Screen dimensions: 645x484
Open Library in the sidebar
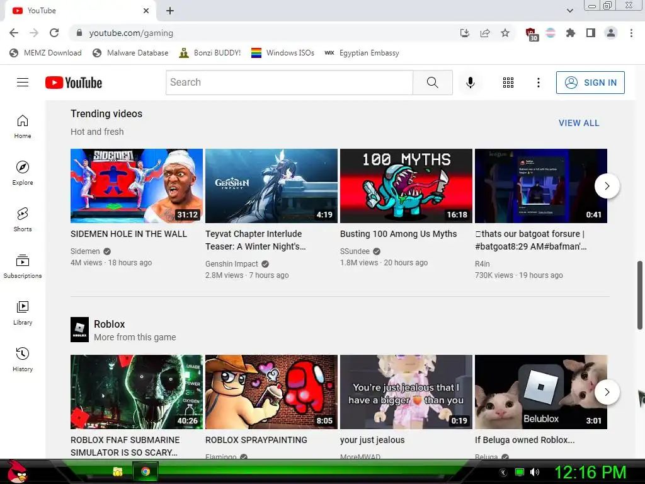tap(23, 313)
